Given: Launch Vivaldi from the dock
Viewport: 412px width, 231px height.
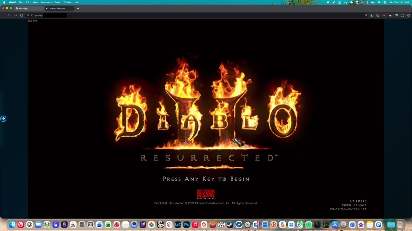Looking at the screenshot, I should 21,225.
